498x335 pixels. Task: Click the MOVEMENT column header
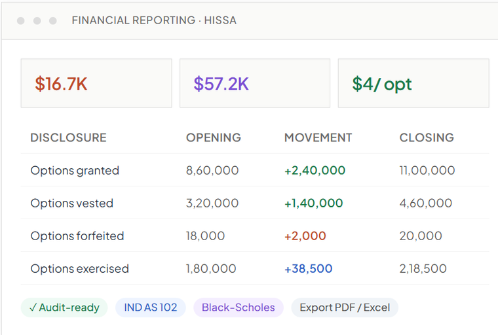click(x=318, y=137)
